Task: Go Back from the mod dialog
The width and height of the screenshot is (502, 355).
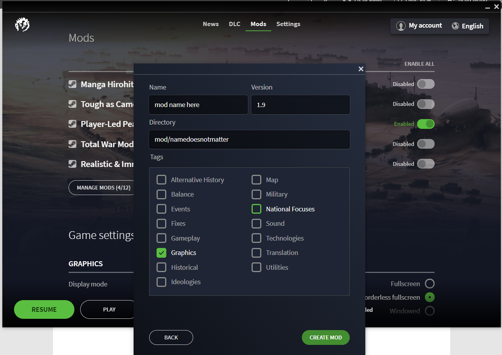Action: pyautogui.click(x=171, y=337)
